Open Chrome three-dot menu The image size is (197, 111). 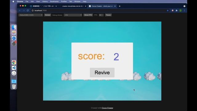click(x=184, y=10)
